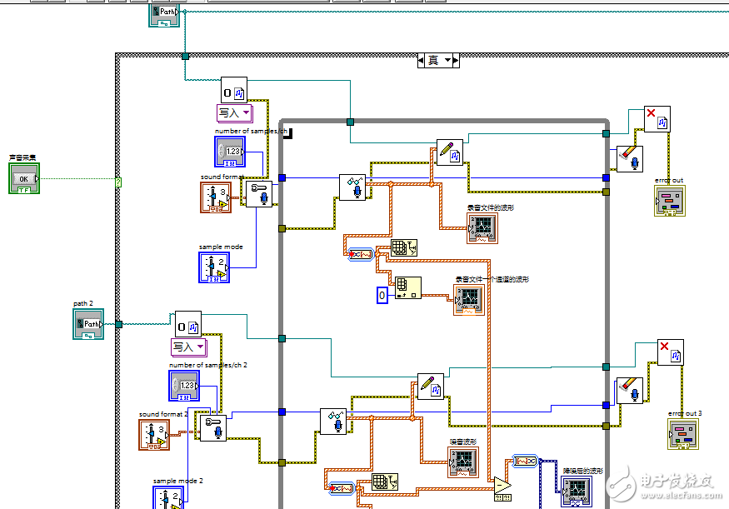This screenshot has height=509, width=729.
Task: Click the 'sound format 2' label
Action: pyautogui.click(x=163, y=414)
